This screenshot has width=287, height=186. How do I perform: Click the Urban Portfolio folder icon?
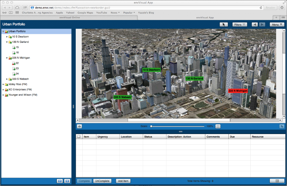7,31
